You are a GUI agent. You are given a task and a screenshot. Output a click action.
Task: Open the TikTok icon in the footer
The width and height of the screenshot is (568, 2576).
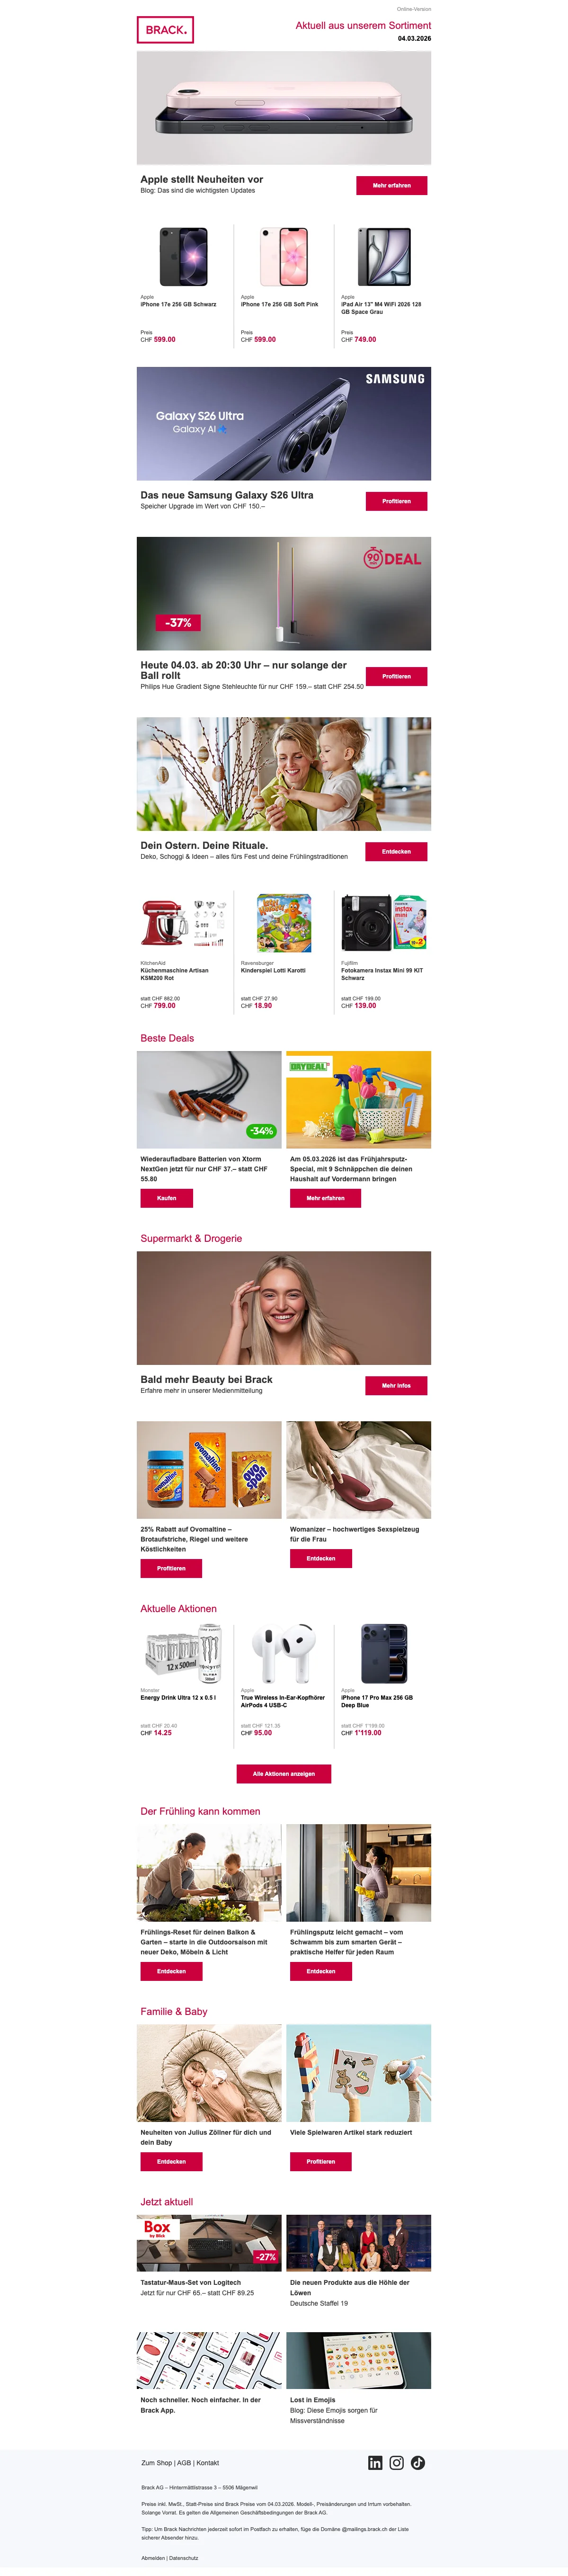coord(418,2463)
